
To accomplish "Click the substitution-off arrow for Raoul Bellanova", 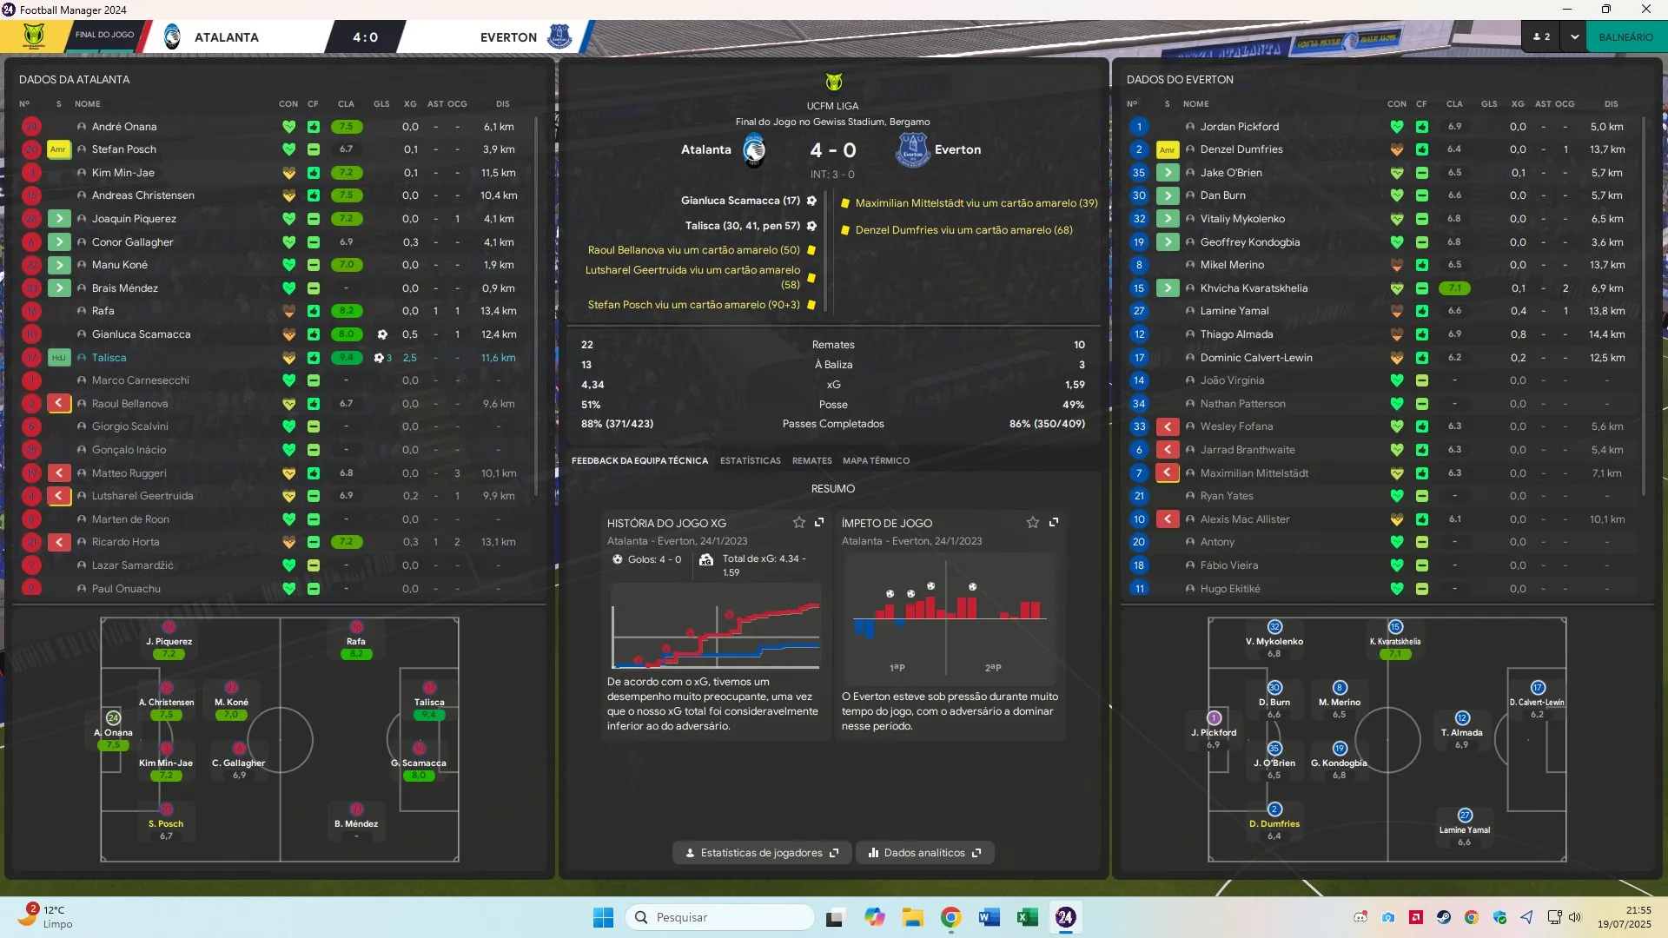I will point(59,404).
